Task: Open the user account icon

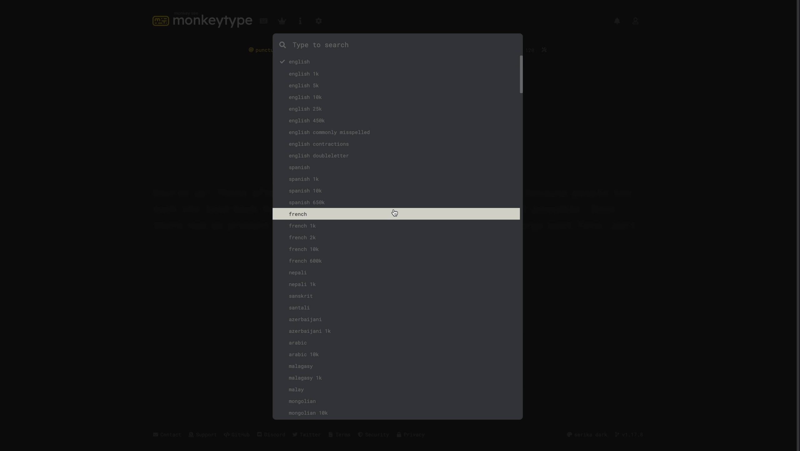Action: pos(635,21)
